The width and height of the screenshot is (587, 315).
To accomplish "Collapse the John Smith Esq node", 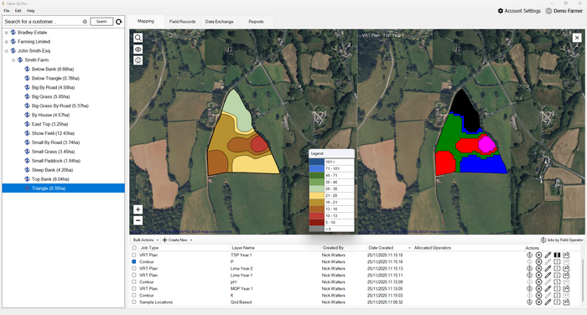I will (7, 51).
